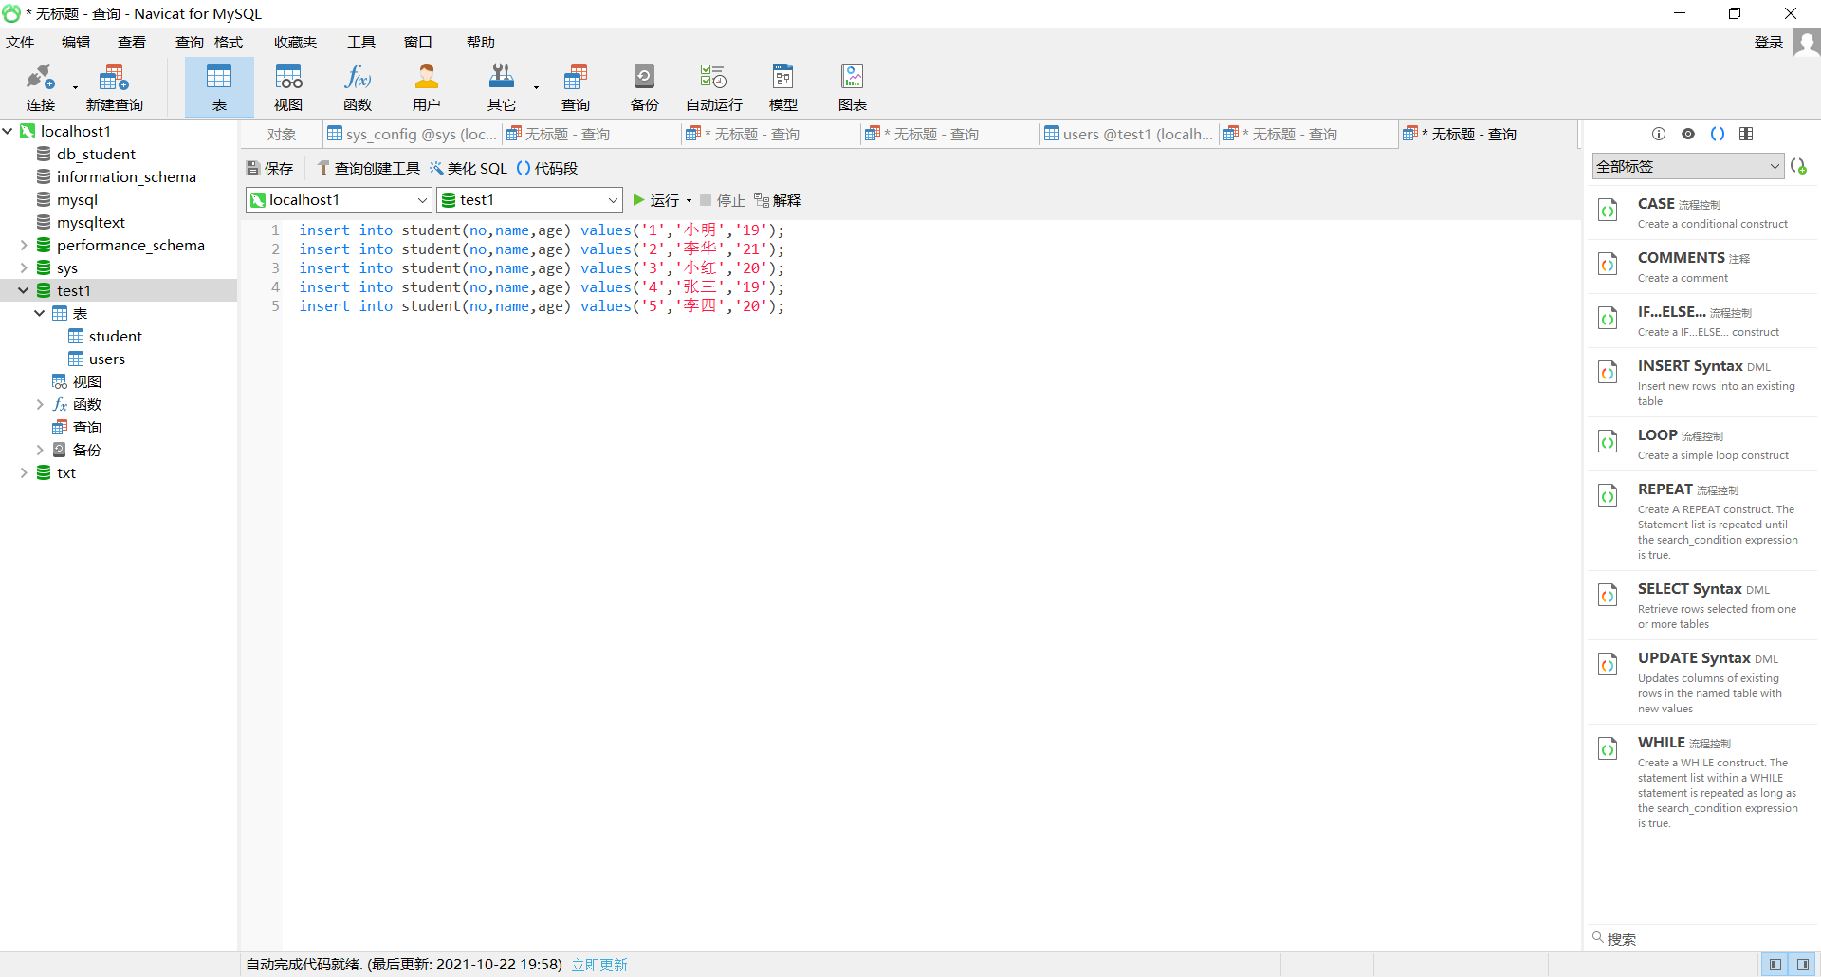Image resolution: width=1821 pixels, height=977 pixels.
Task: Collapse the test1 database node
Action: (x=24, y=290)
